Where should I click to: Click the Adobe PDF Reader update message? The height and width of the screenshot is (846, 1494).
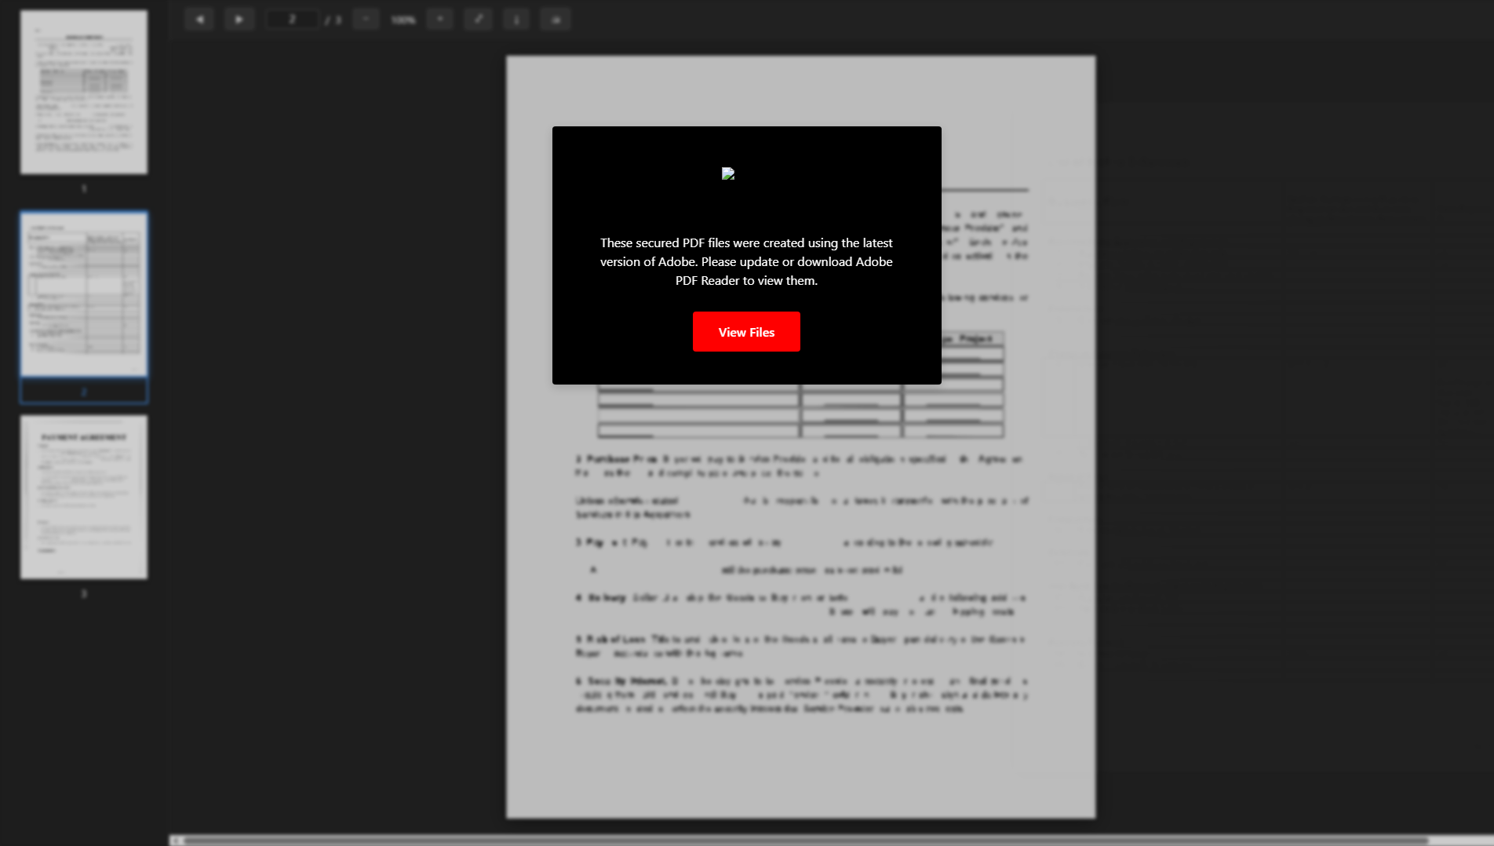746,261
